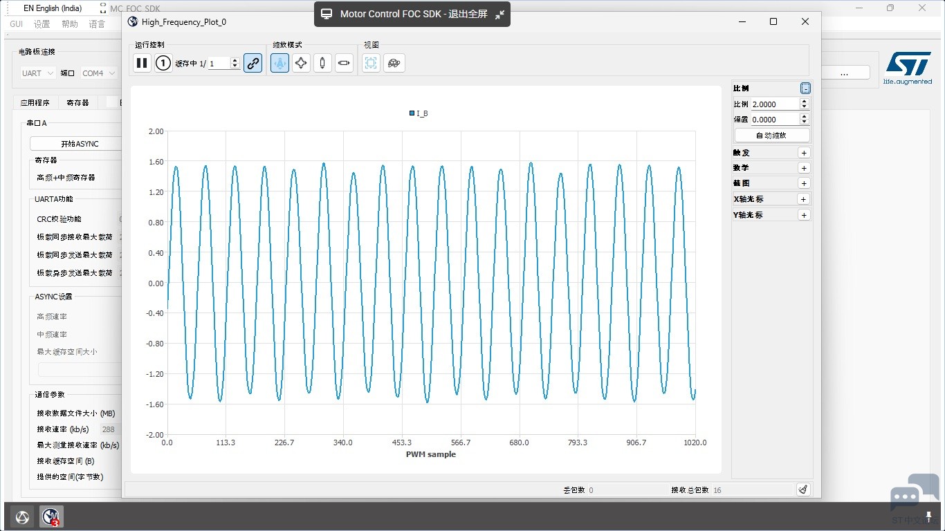This screenshot has height=531, width=945.
Task: Click the fit-to-view icon
Action: coord(371,63)
